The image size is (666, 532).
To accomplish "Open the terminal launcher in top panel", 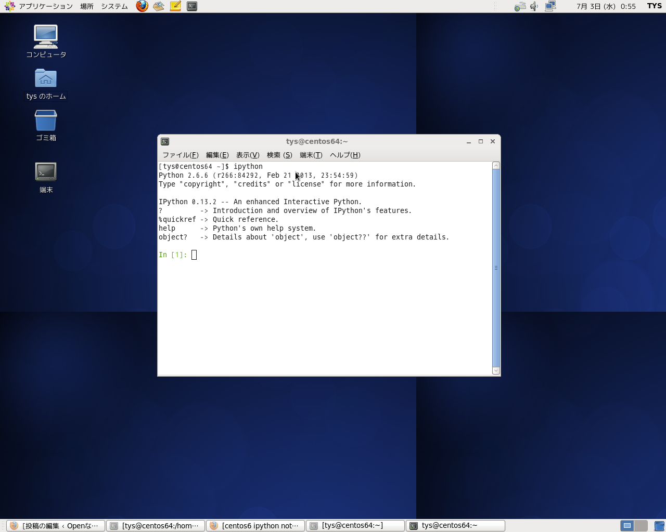I will [192, 6].
